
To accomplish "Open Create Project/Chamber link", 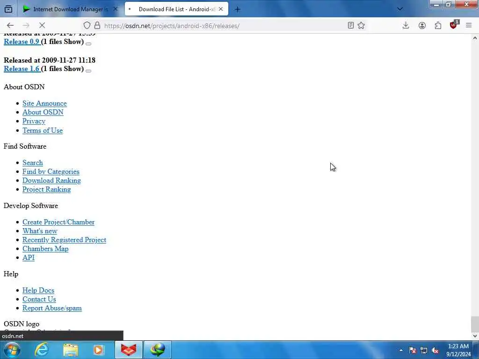I will pyautogui.click(x=58, y=222).
